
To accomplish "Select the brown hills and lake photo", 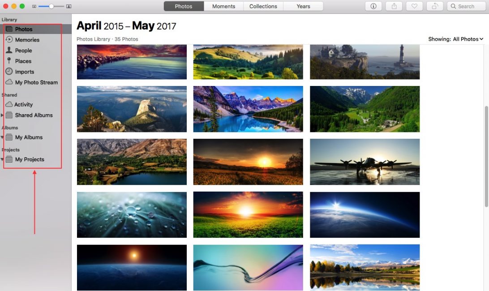I will pos(132,162).
